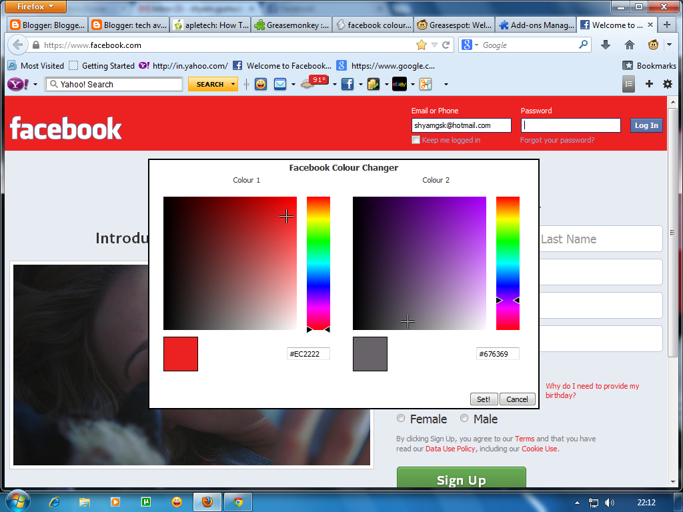Expand the eBay icon dropdown arrow
Image resolution: width=683 pixels, height=512 pixels.
tap(412, 85)
